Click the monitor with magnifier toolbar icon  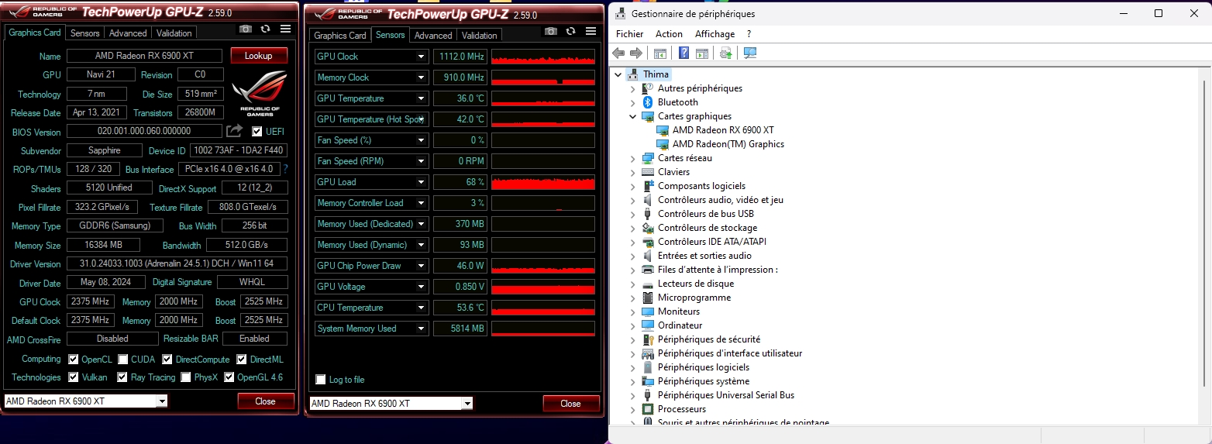(x=749, y=53)
